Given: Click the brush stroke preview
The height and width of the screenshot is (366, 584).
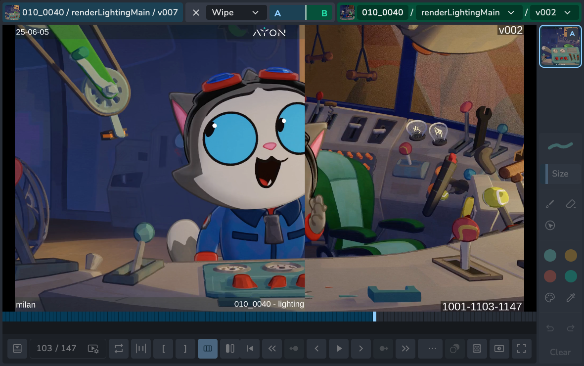Looking at the screenshot, I should point(560,146).
